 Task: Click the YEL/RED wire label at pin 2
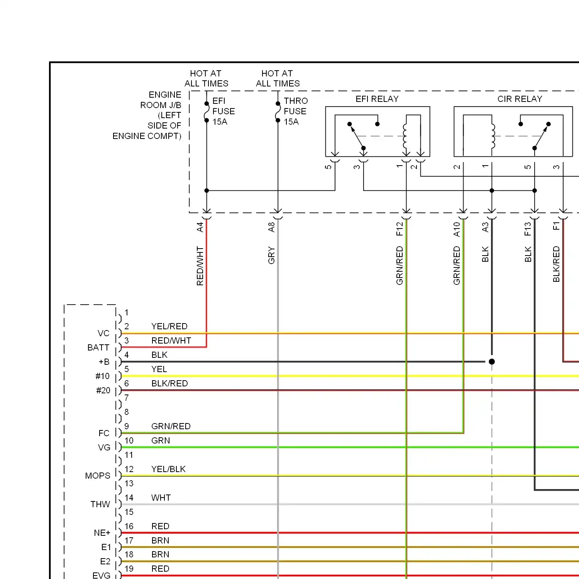click(169, 327)
